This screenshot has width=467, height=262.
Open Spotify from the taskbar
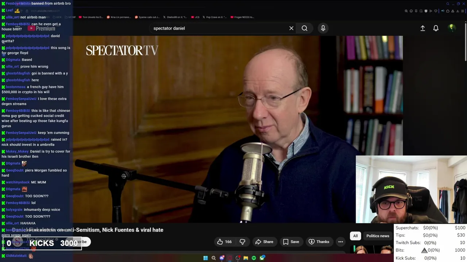[x=254, y=258]
